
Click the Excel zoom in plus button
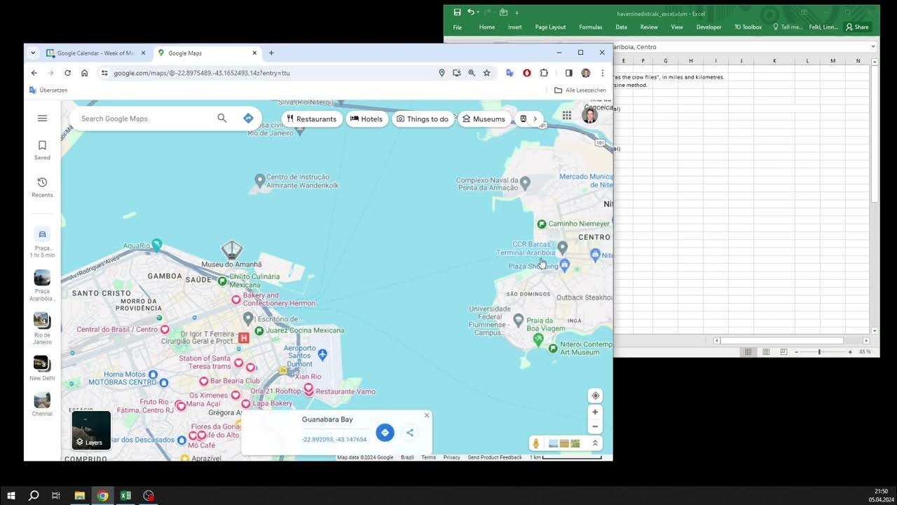click(850, 352)
